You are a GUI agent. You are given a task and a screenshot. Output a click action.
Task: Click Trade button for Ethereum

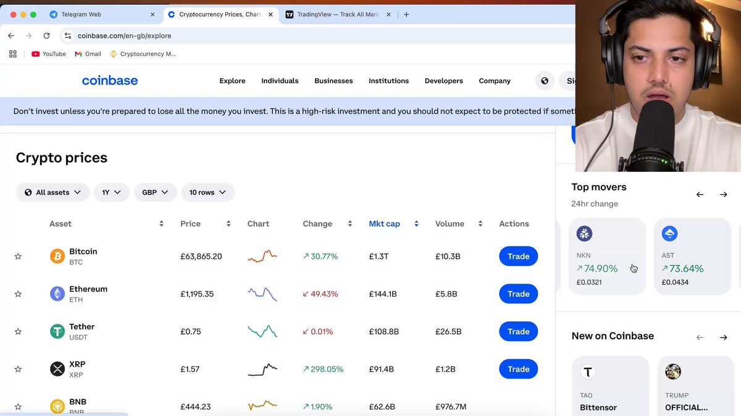518,294
